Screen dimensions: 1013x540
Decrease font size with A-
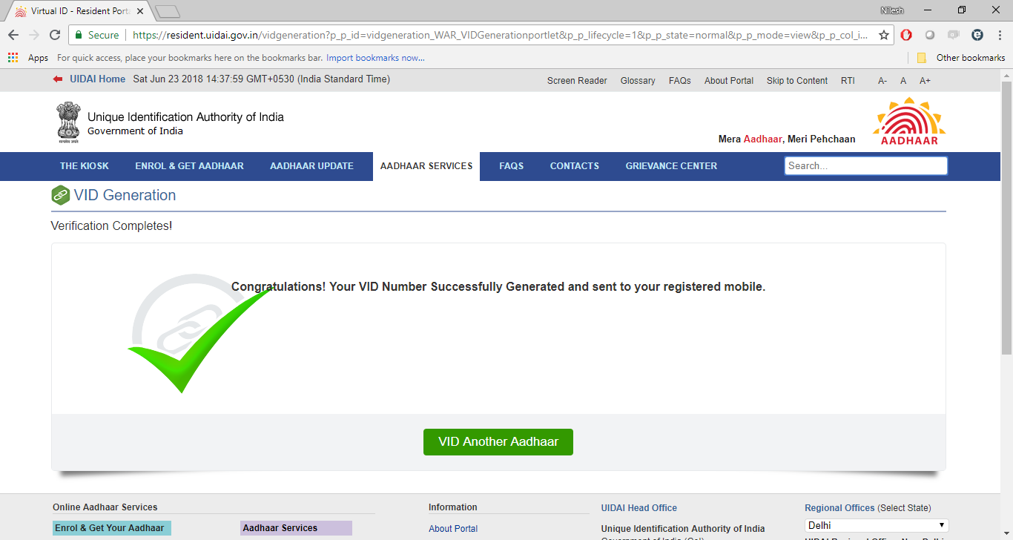(x=882, y=81)
